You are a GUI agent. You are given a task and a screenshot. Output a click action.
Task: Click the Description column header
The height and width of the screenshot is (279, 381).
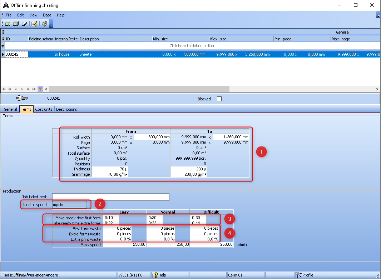(x=115, y=39)
